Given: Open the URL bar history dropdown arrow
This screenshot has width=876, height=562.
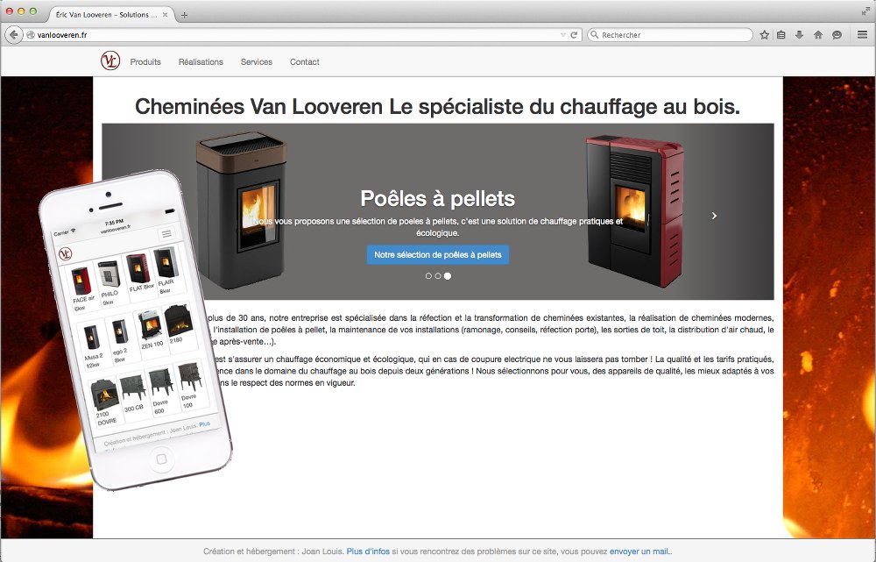Looking at the screenshot, I should pos(563,35).
